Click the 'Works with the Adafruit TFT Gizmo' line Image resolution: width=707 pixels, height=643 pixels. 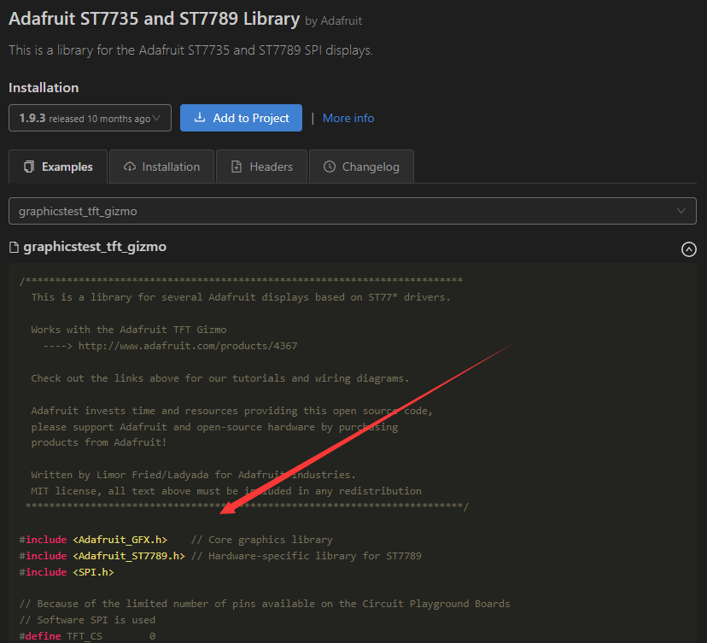coord(129,330)
